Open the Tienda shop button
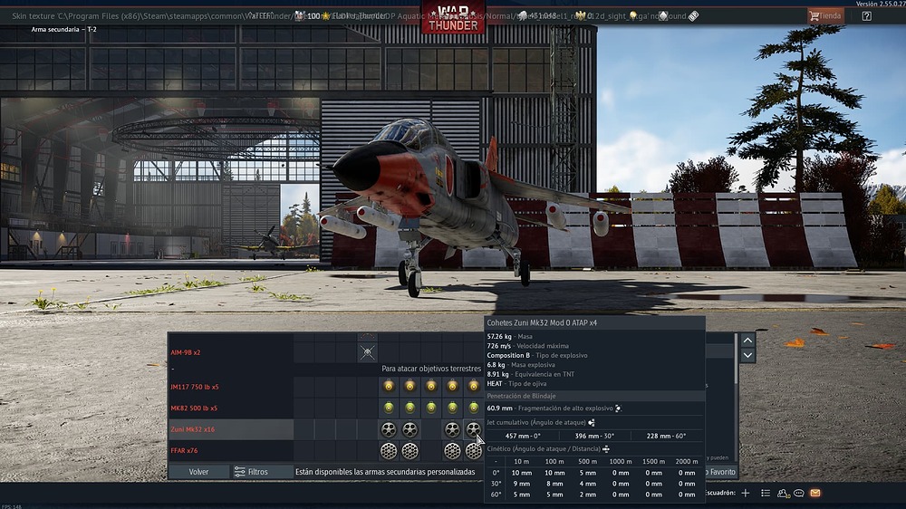The width and height of the screenshot is (906, 509). point(824,15)
